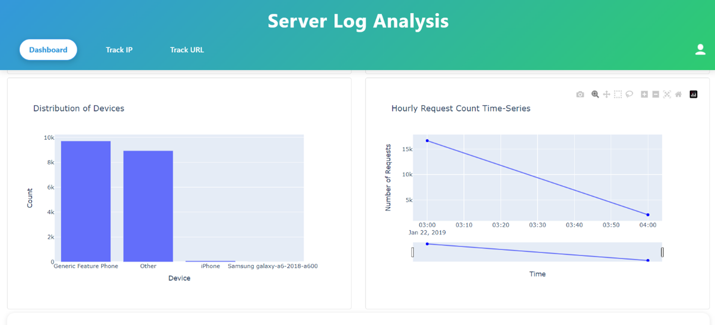Click the Other device bar
The width and height of the screenshot is (715, 325).
148,206
